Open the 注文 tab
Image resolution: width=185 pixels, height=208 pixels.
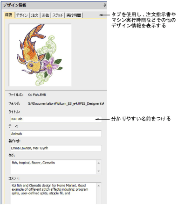tap(34, 15)
